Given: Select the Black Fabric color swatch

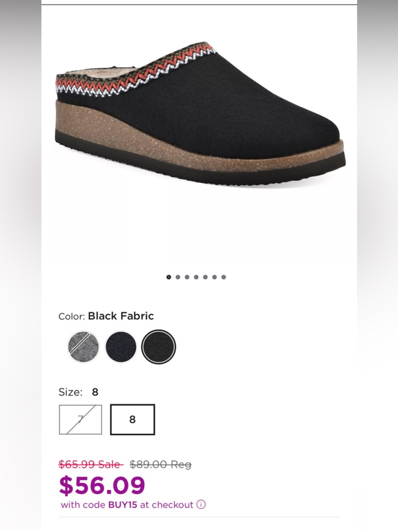Looking at the screenshot, I should point(158,347).
